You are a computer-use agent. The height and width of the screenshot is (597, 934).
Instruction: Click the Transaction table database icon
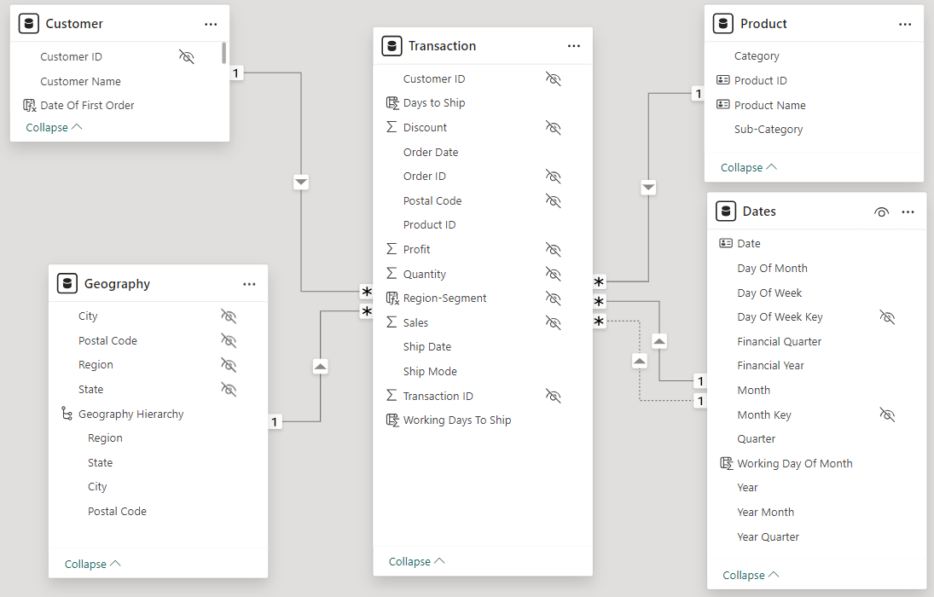pos(392,46)
